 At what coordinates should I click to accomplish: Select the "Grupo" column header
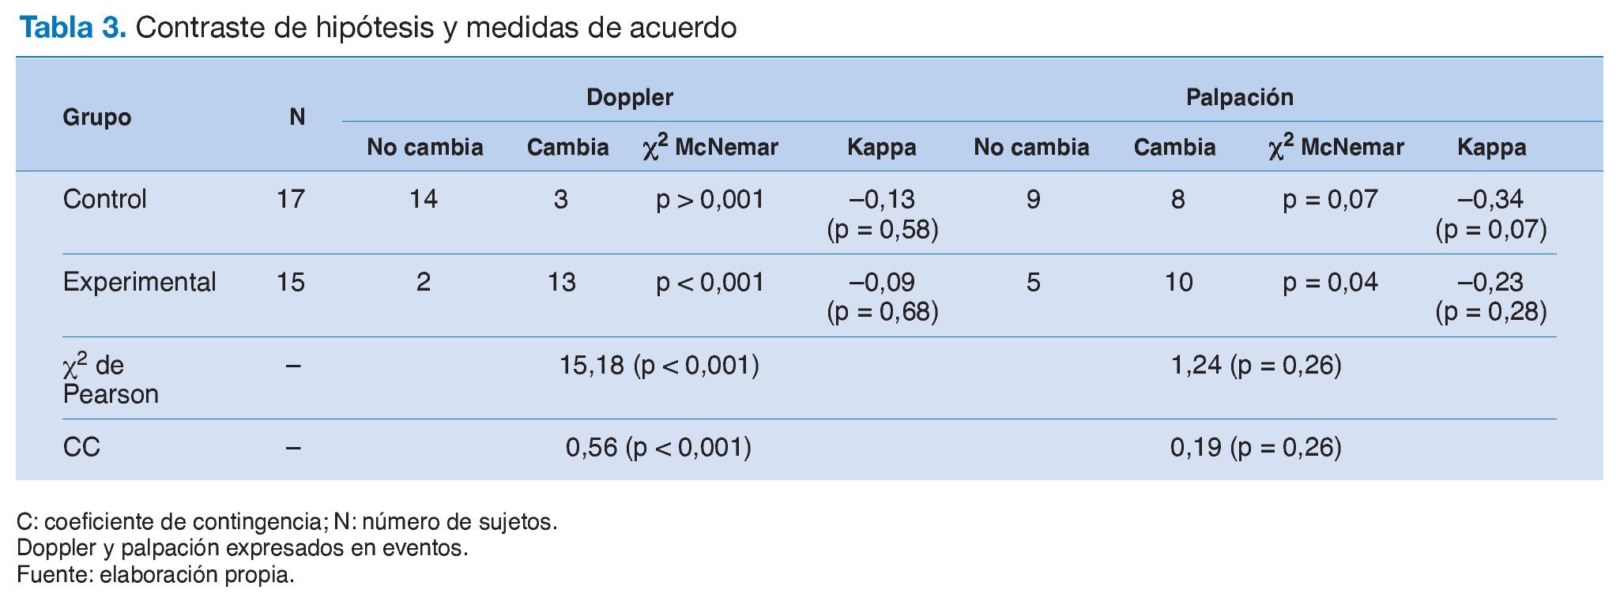96,117
